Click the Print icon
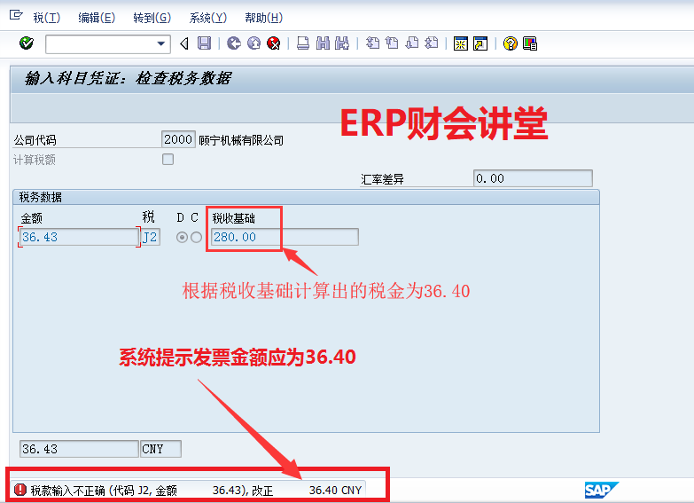Screen dimensions: 694x503 click(303, 43)
